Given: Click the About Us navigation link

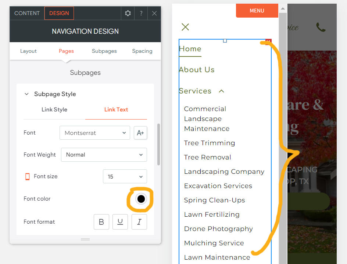Looking at the screenshot, I should pyautogui.click(x=197, y=70).
